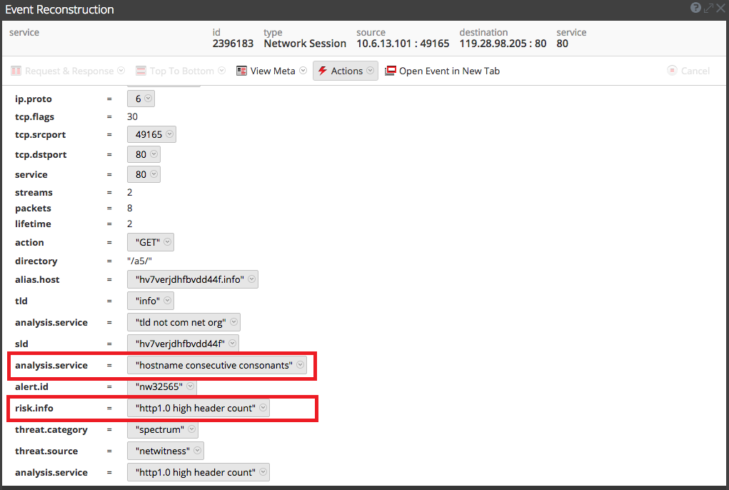Click the packets value 8

click(x=130, y=209)
